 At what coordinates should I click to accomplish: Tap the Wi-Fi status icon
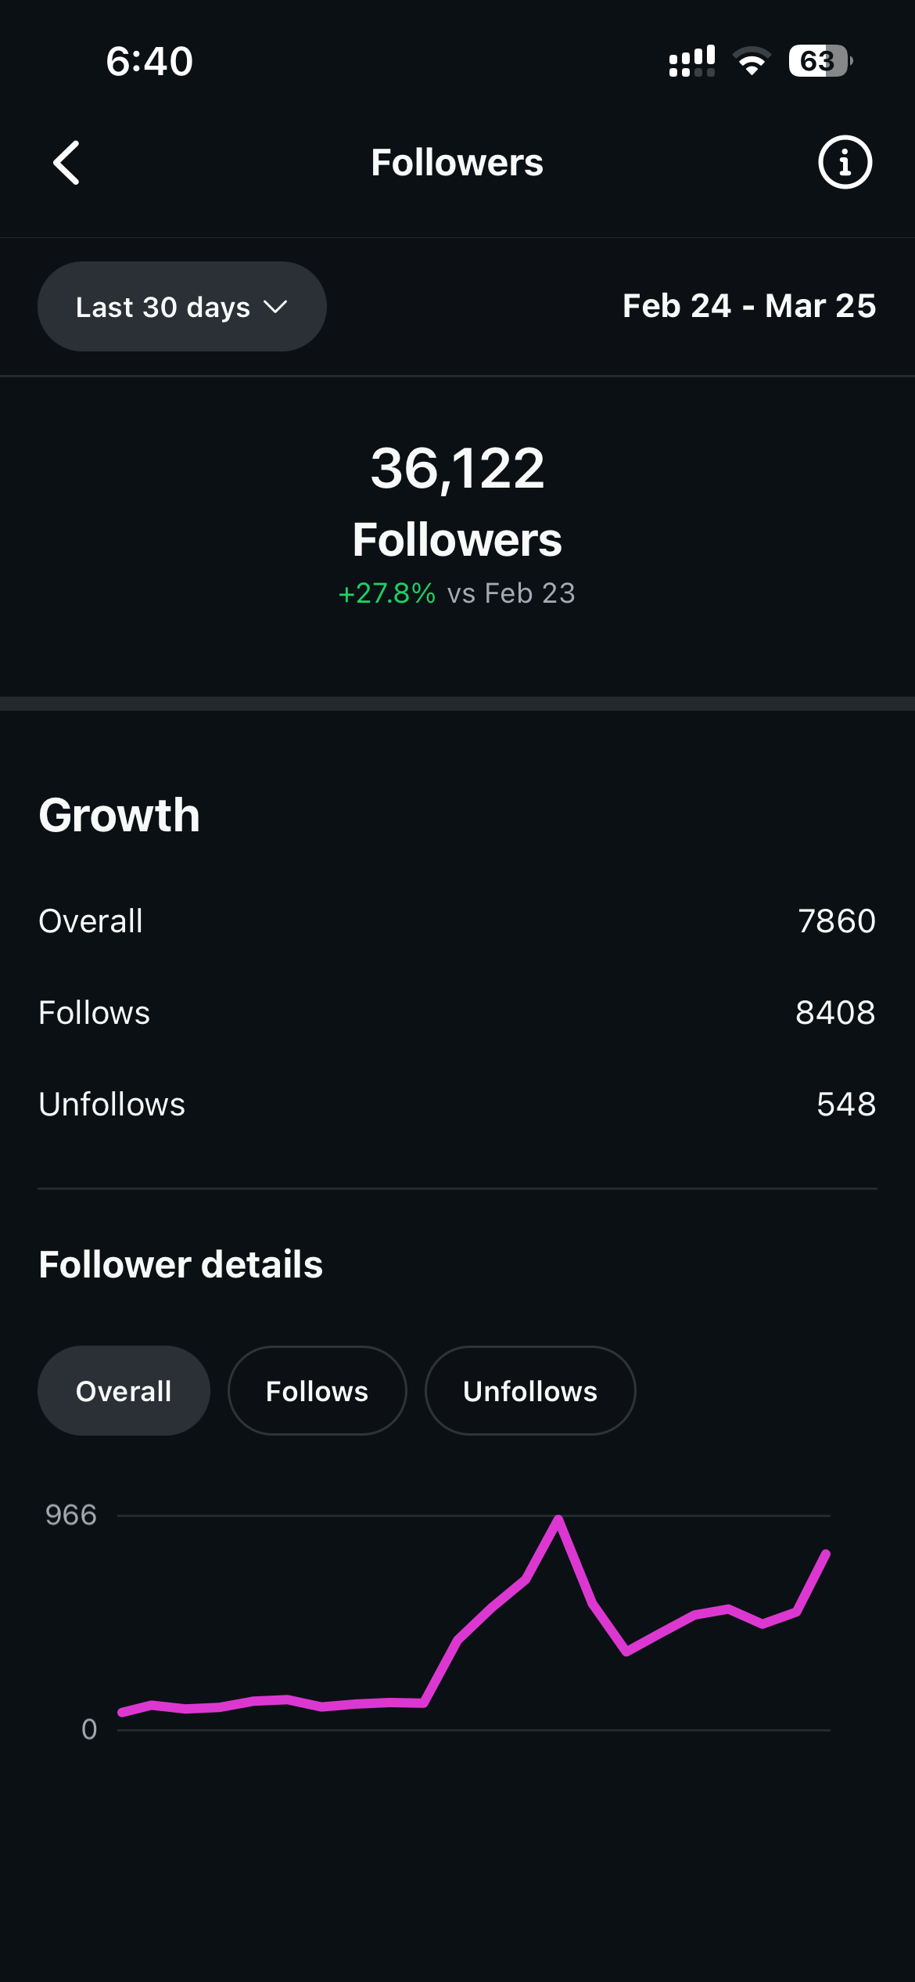click(752, 61)
